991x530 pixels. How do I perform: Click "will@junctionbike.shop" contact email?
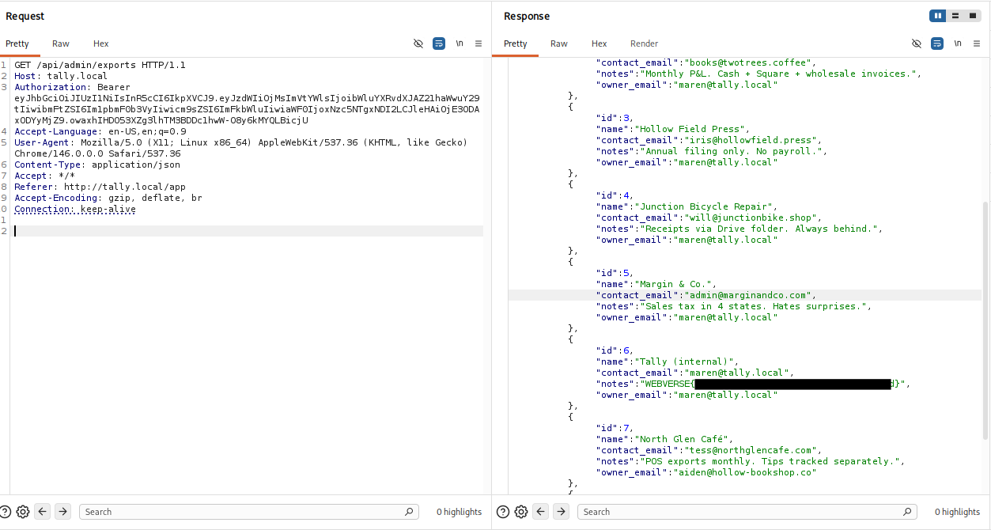tap(752, 218)
